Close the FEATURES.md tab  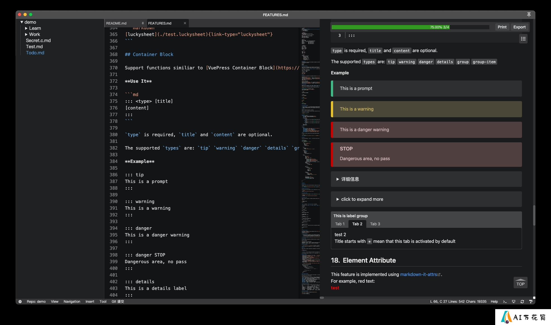(185, 23)
